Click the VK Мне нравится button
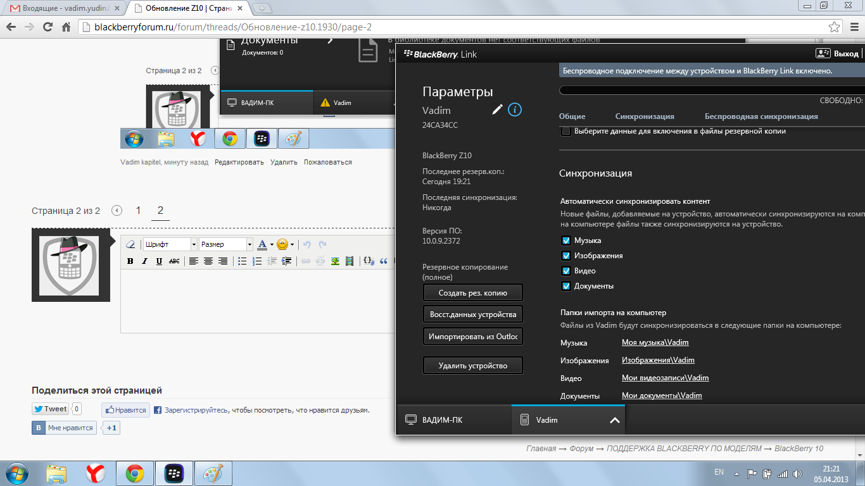 coord(65,428)
